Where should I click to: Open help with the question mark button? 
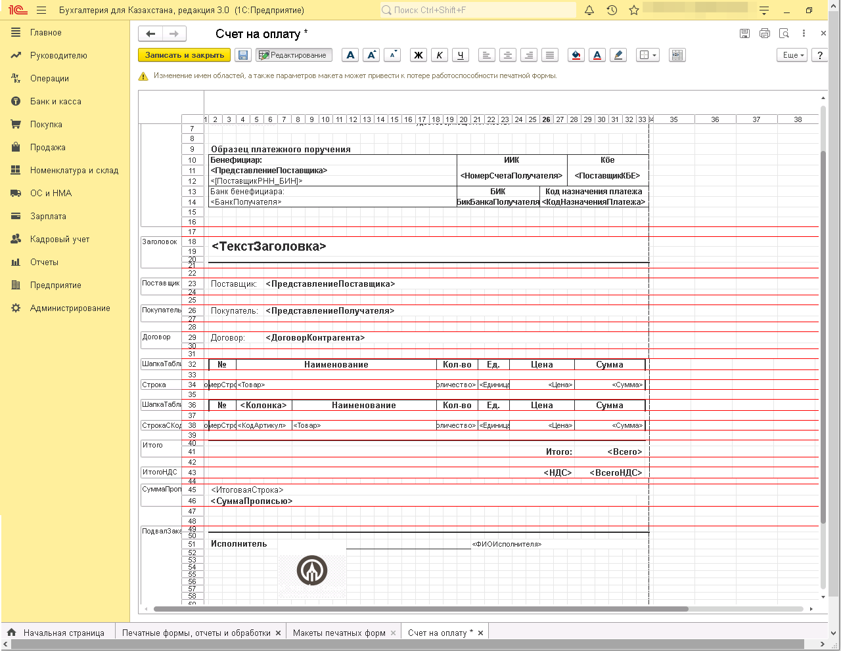click(x=819, y=55)
